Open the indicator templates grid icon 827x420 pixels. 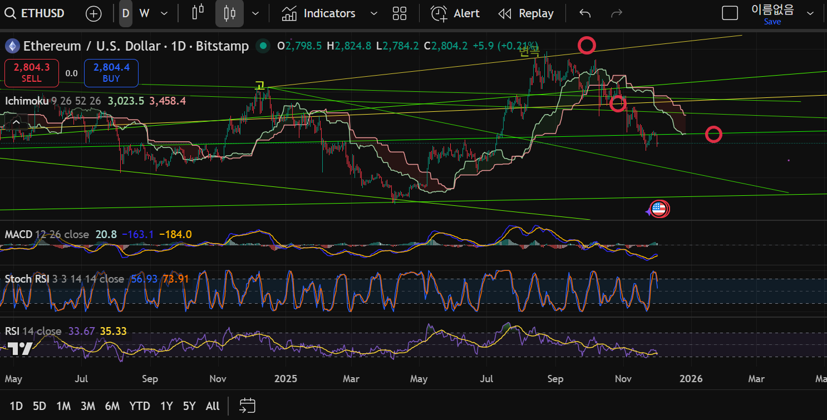pyautogui.click(x=399, y=13)
